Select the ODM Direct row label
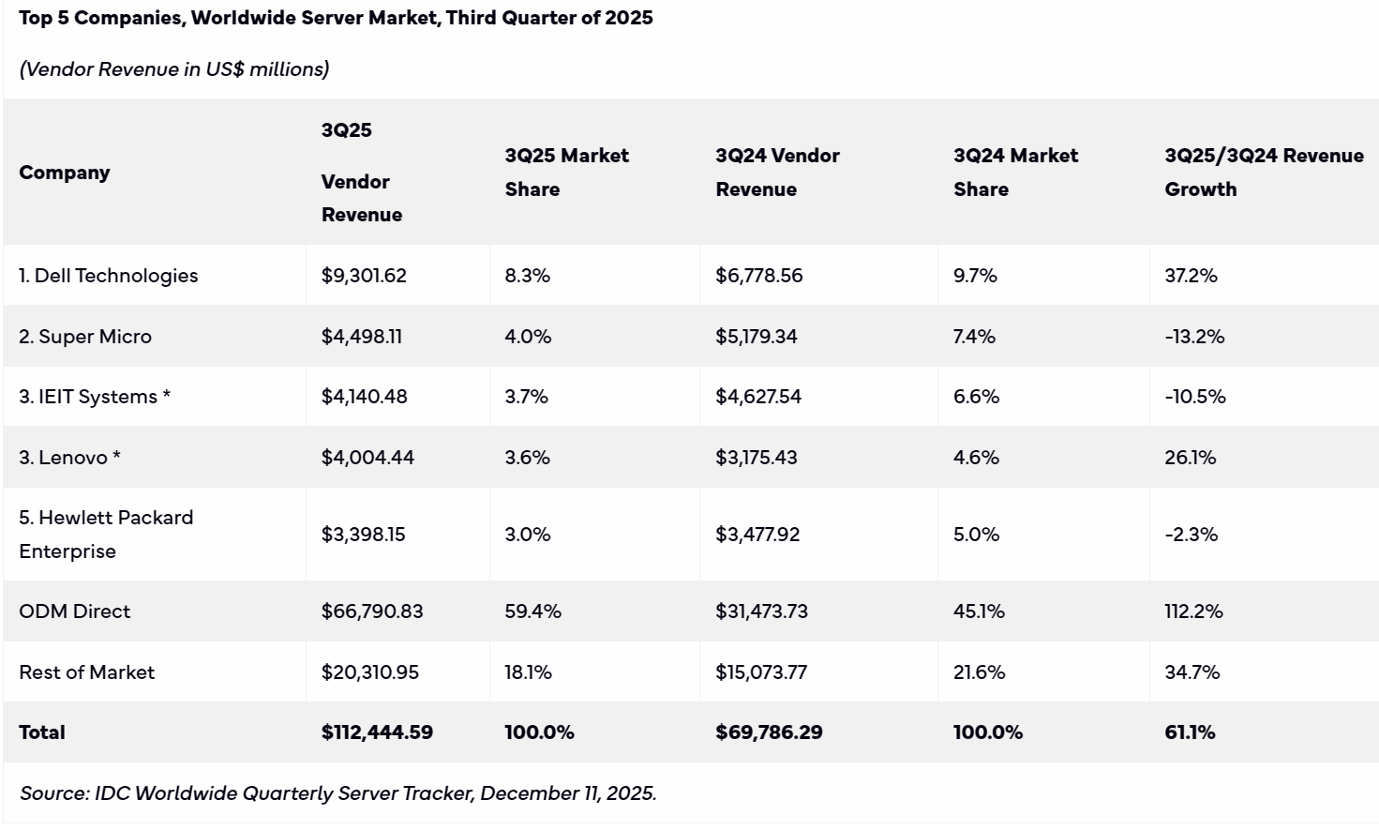This screenshot has height=830, width=1379. [75, 611]
